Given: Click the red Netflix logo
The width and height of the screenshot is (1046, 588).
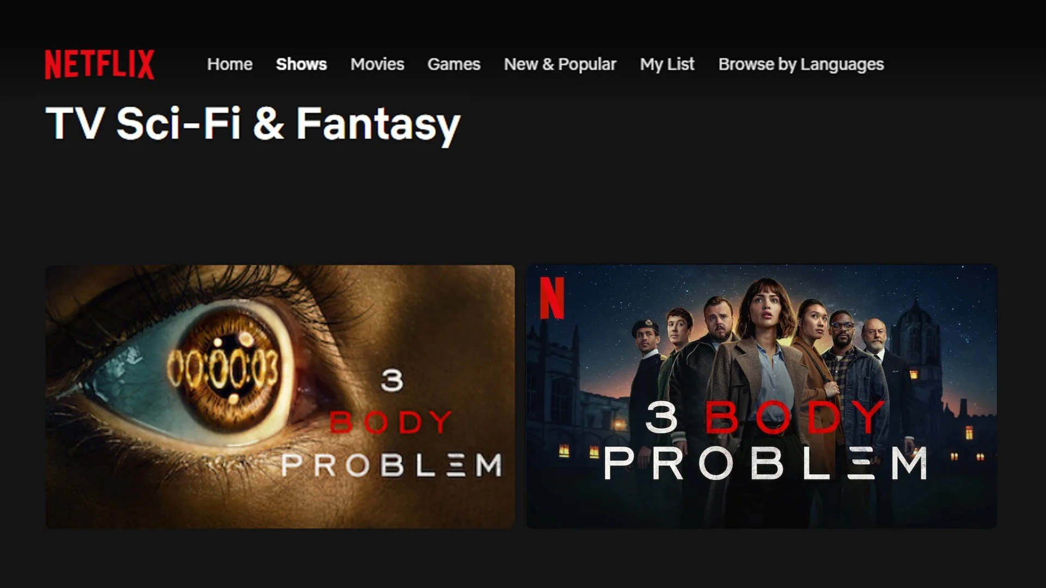Looking at the screenshot, I should point(99,64).
